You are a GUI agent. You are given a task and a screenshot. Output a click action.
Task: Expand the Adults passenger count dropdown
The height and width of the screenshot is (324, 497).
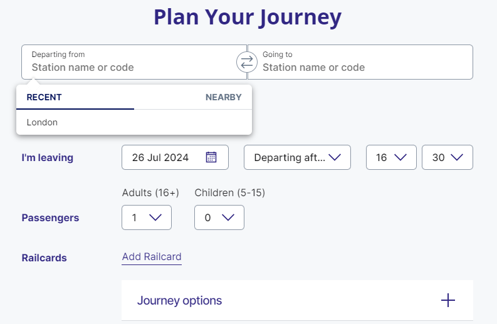147,217
